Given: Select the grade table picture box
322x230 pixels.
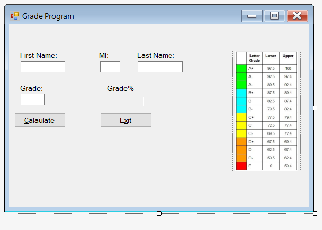Looking at the screenshot, I should [267, 111].
